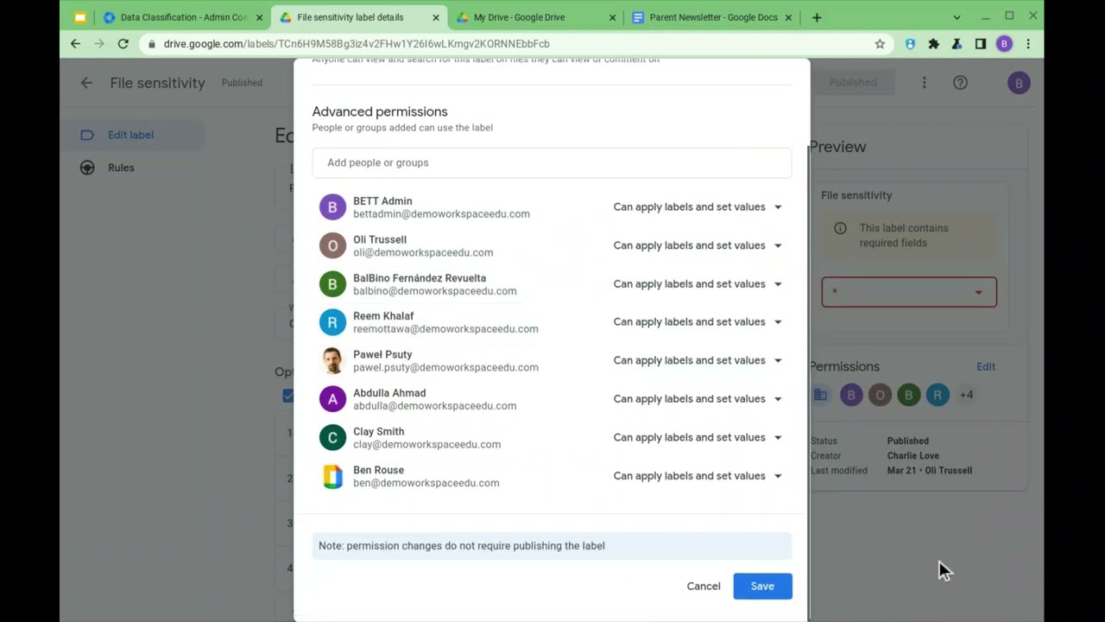Click the Rules steering wheel icon
This screenshot has width=1105, height=622.
tap(87, 168)
